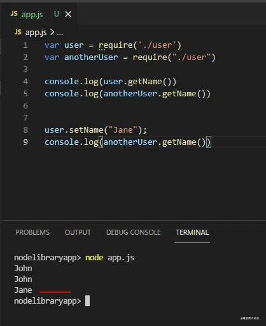
Task: Click the JS file icon in the tab
Action: [x=14, y=13]
